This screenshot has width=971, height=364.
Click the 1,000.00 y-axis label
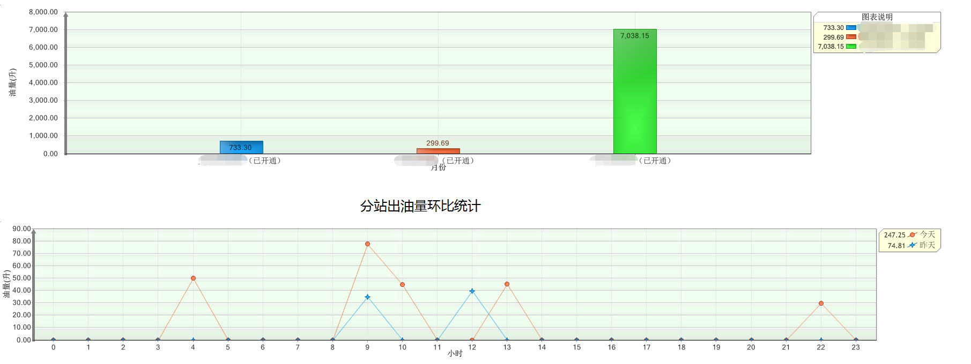coord(43,135)
